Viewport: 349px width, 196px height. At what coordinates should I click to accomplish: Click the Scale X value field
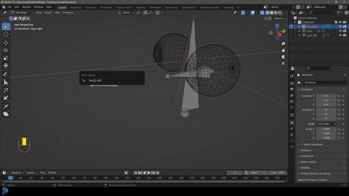[326, 129]
